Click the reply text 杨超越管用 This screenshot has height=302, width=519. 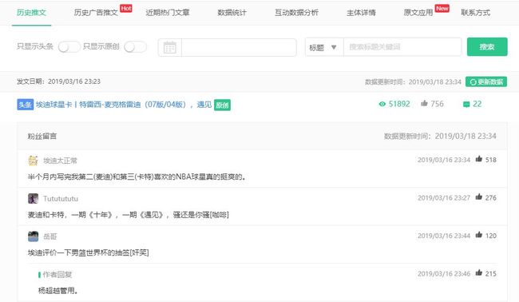point(58,291)
